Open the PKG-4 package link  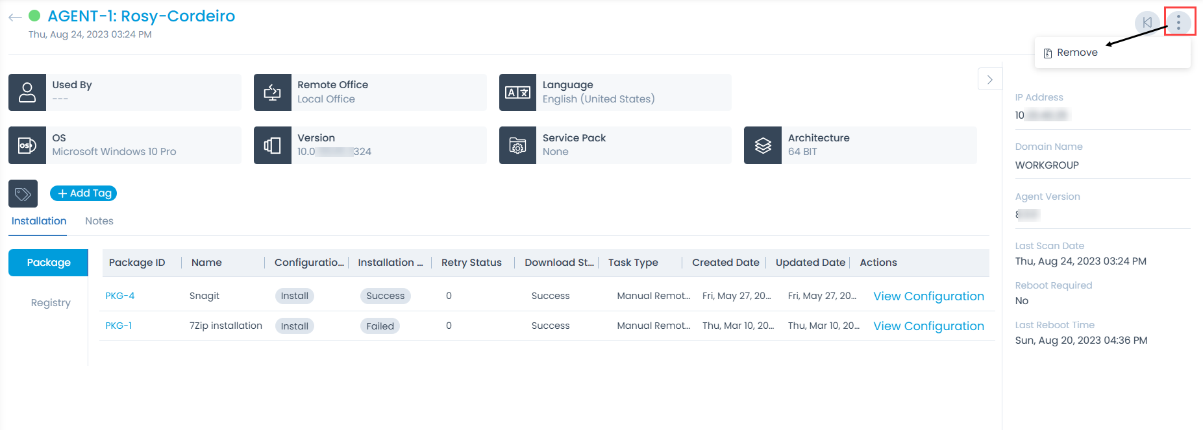click(x=120, y=296)
